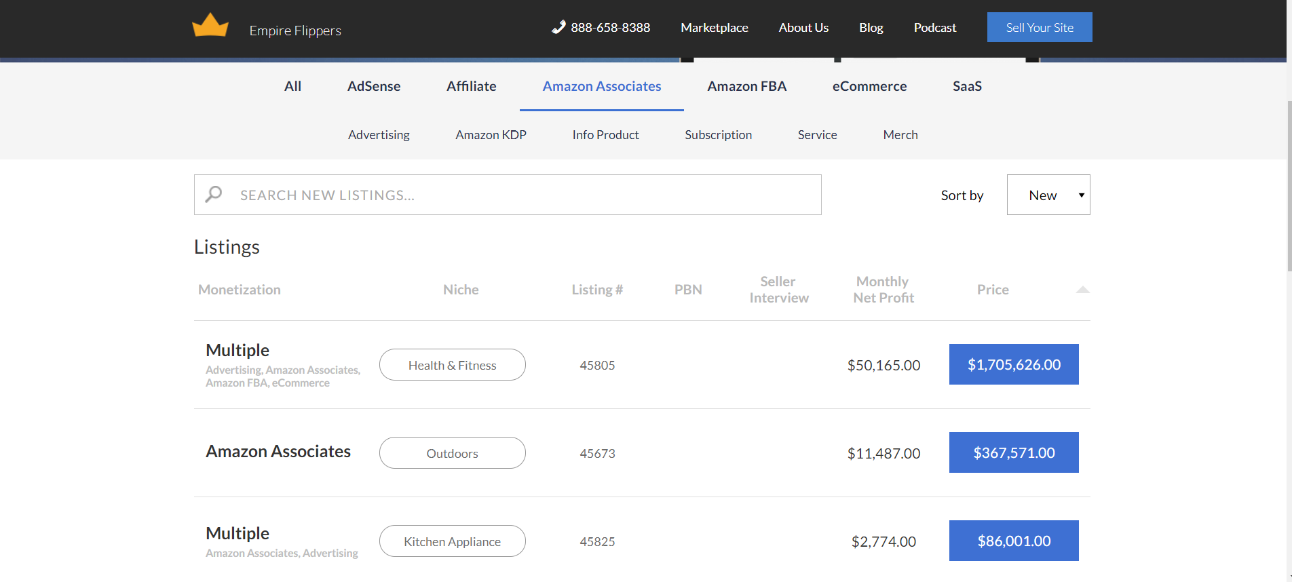Image resolution: width=1292 pixels, height=582 pixels.
Task: Select the Amazon Associates category tab
Action: [602, 86]
